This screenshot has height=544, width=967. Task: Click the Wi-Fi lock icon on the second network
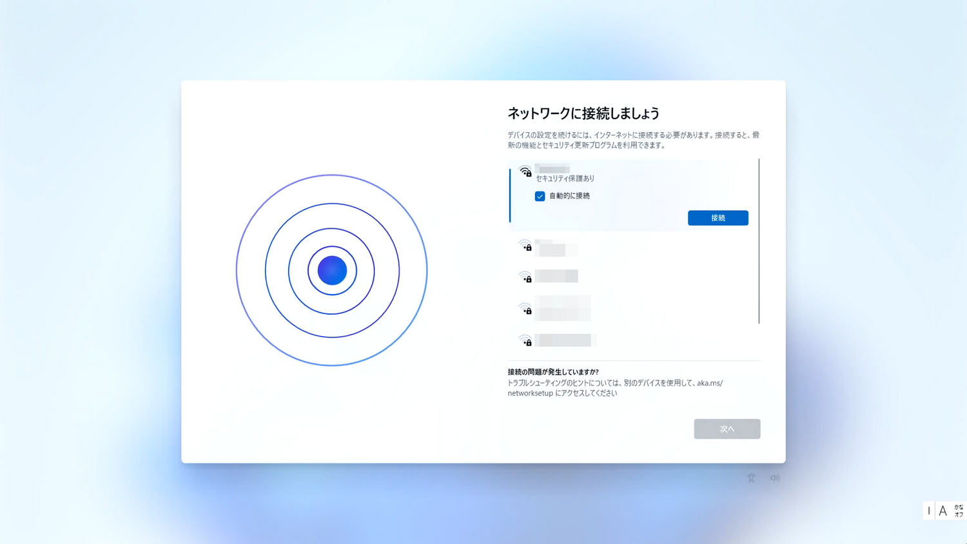(525, 246)
